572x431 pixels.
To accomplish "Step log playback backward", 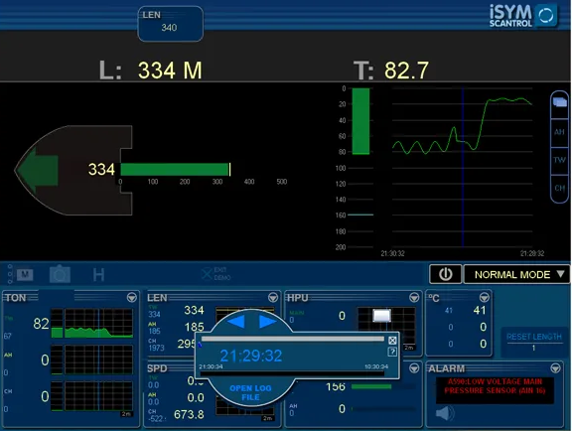I will coord(235,322).
